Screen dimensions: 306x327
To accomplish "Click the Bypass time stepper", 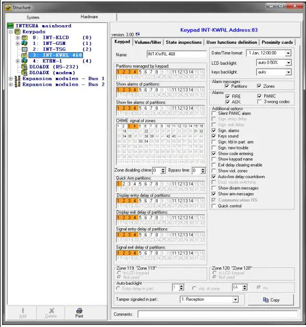I will point(203,171).
